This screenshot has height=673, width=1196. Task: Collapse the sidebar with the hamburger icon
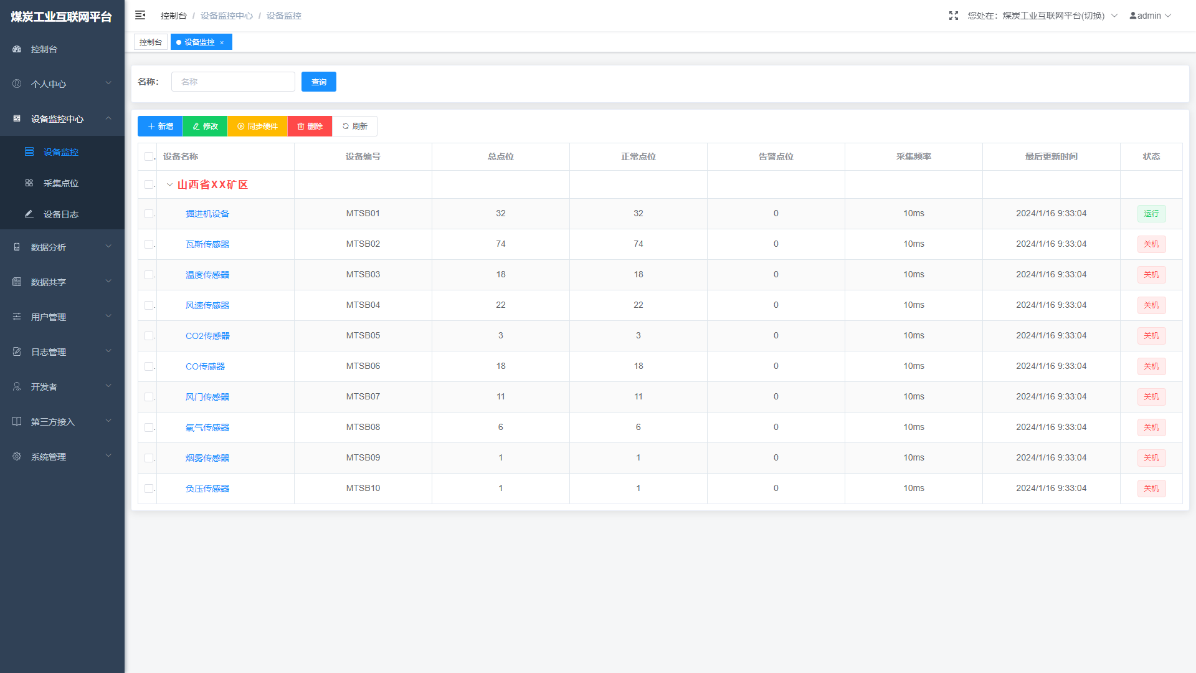pos(140,15)
